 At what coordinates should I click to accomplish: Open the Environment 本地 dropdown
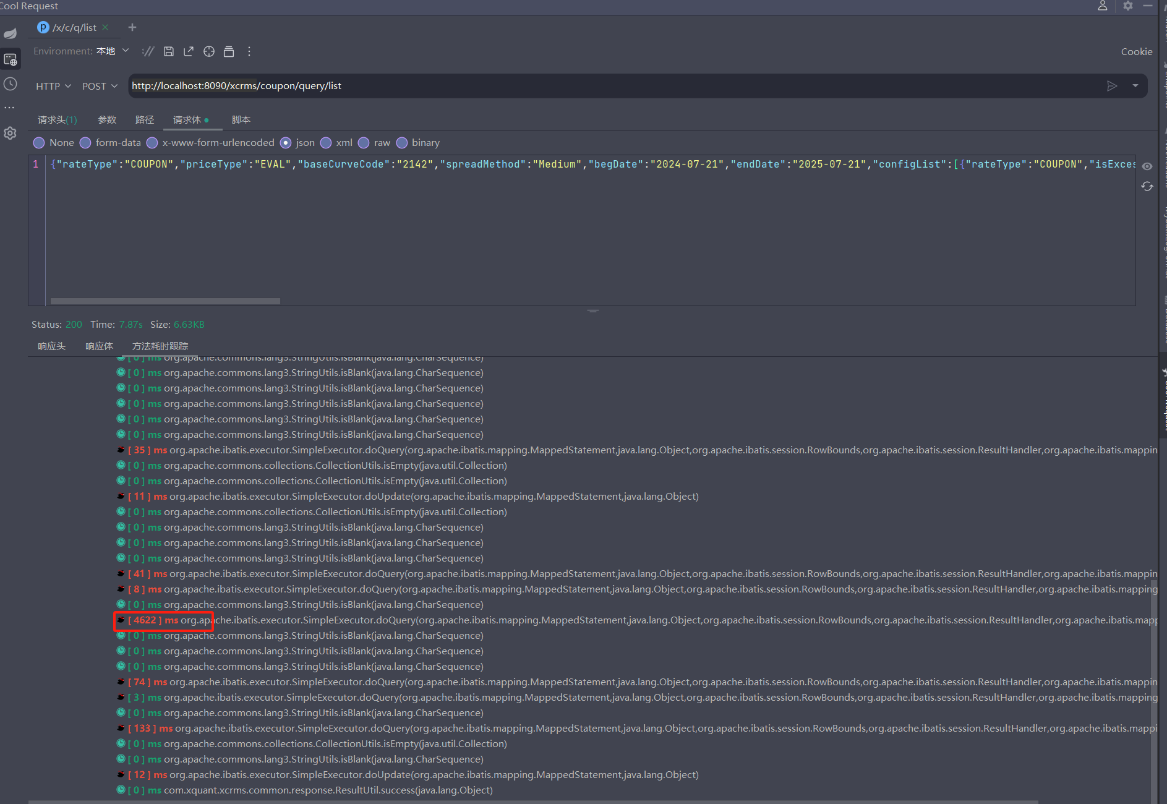pos(111,51)
